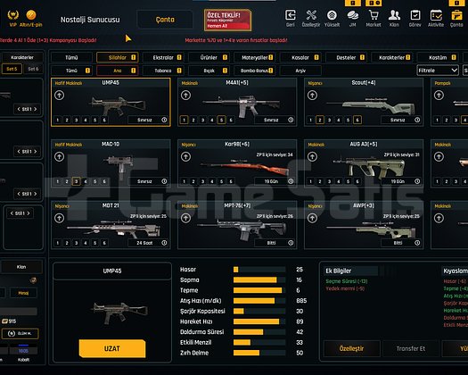Image resolution: width=468 pixels, height=375 pixels.
Task: Click the Zırh Delme stat bar
Action: click(x=259, y=353)
